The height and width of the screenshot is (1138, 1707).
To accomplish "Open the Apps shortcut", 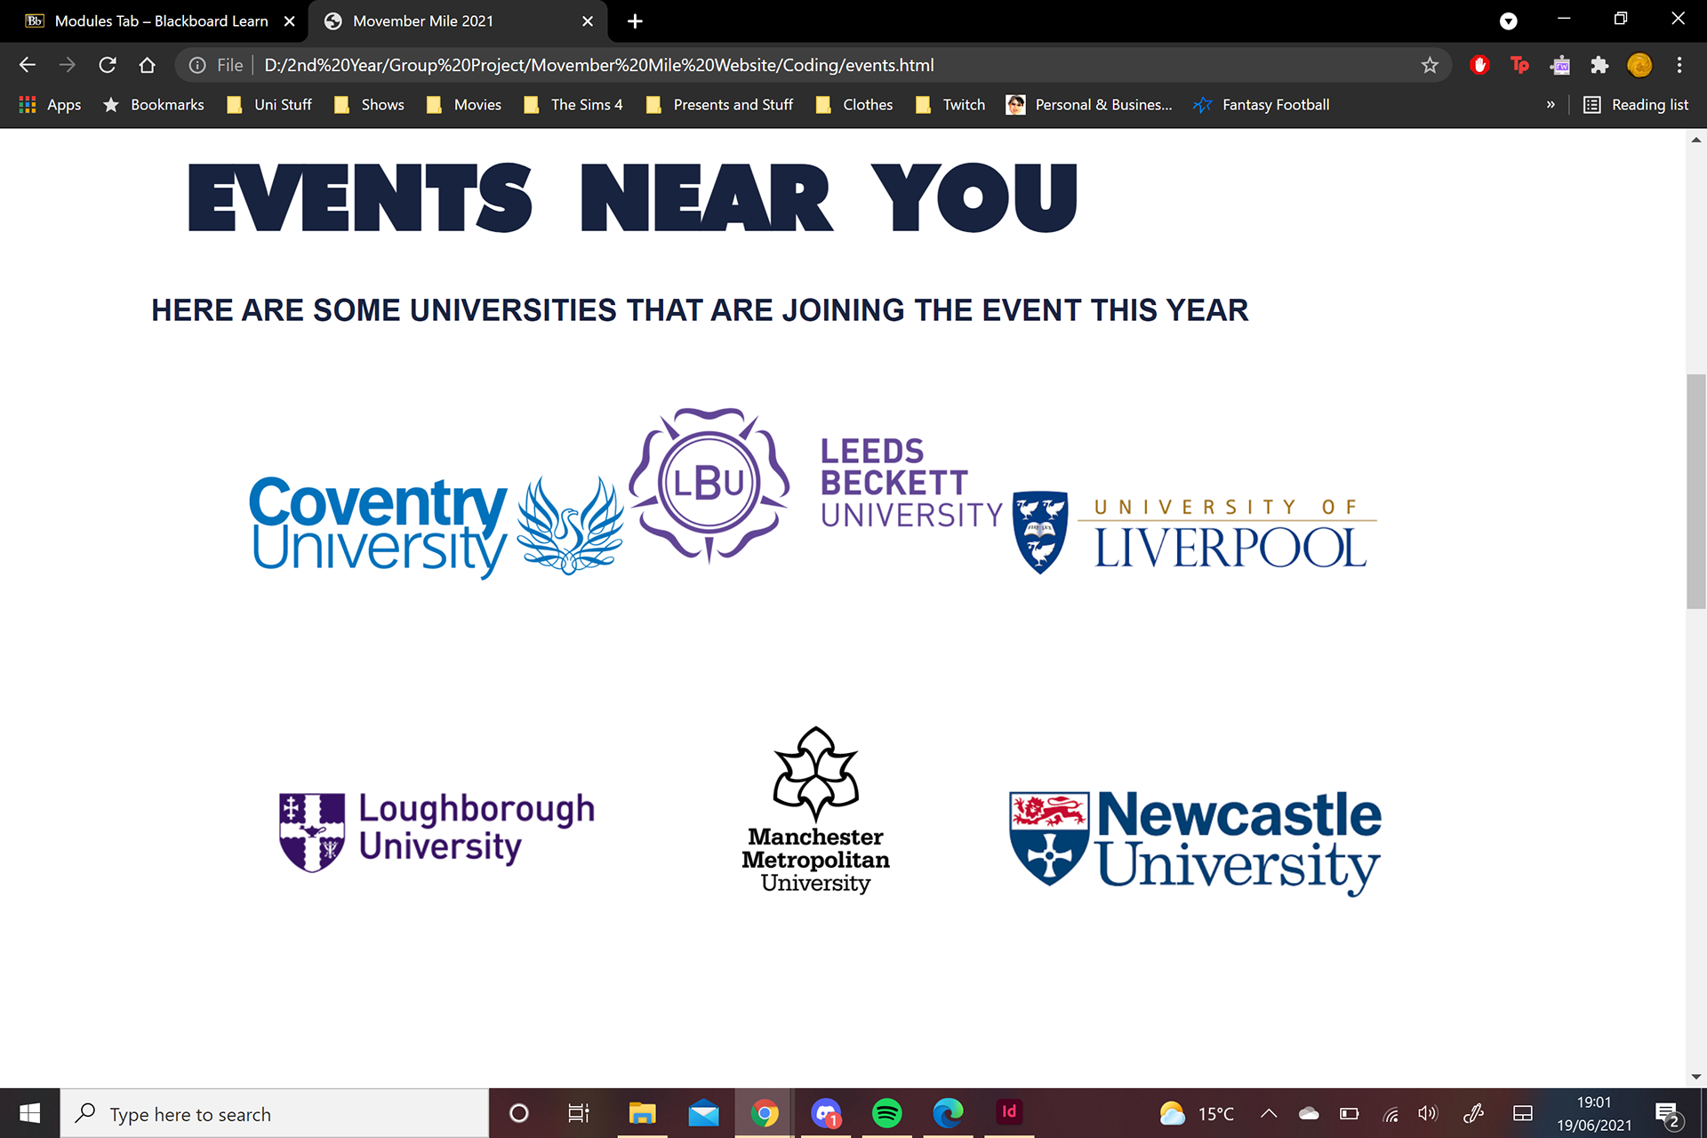I will click(51, 105).
